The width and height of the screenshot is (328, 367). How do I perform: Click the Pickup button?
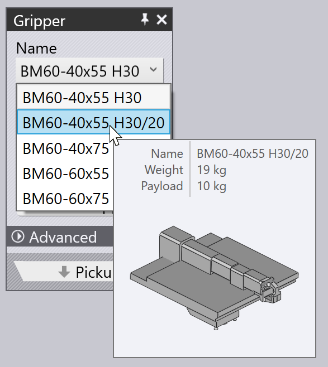click(x=63, y=271)
